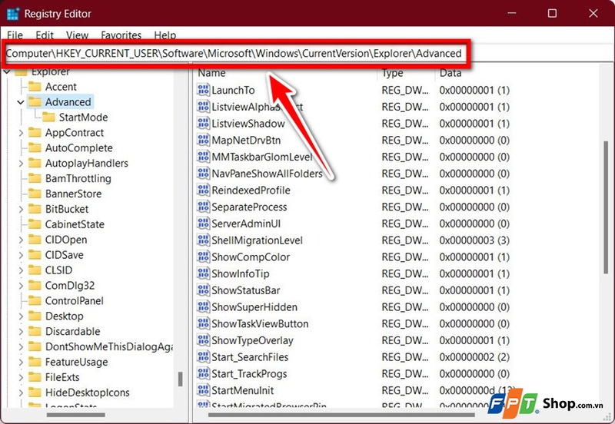Screen dimensions: 615x424
Task: Click the BannerStore folder icon
Action: [x=35, y=194]
